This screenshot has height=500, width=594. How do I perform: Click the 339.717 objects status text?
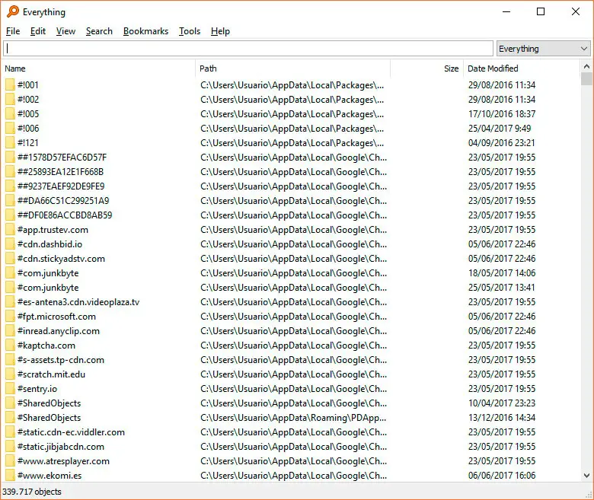click(32, 492)
